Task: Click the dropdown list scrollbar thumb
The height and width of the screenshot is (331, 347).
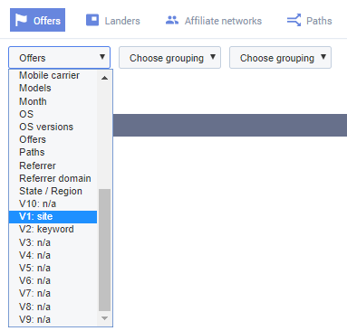Action: [104, 250]
